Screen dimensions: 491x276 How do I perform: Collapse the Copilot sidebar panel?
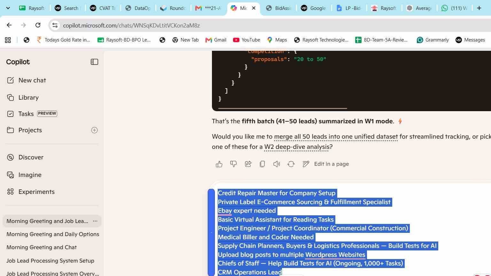point(94,62)
